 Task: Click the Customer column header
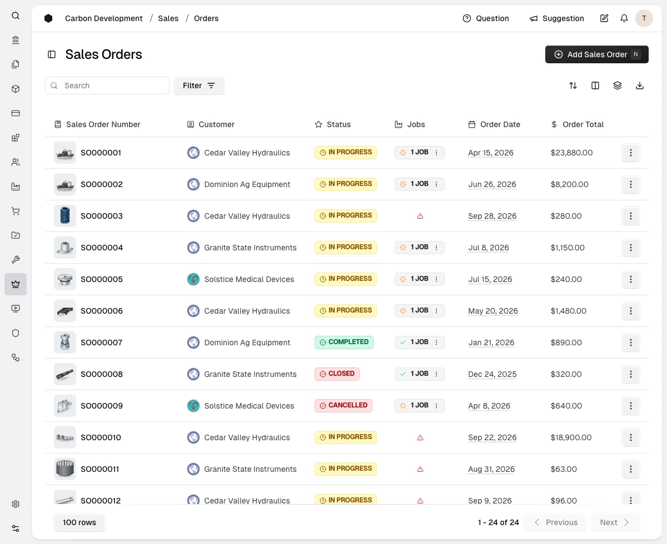[211, 124]
